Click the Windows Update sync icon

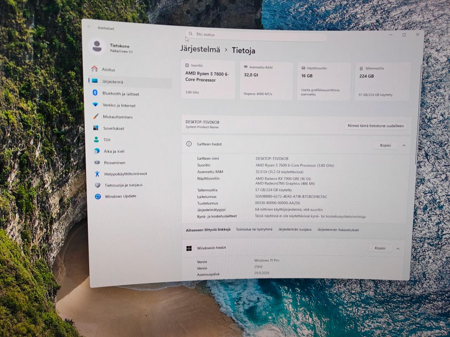(x=98, y=196)
